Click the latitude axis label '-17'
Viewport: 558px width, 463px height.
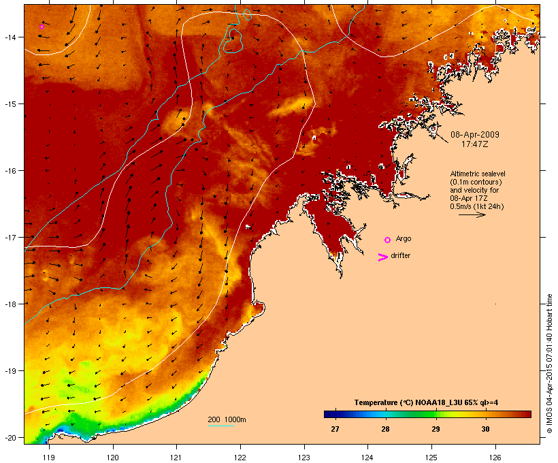point(10,238)
